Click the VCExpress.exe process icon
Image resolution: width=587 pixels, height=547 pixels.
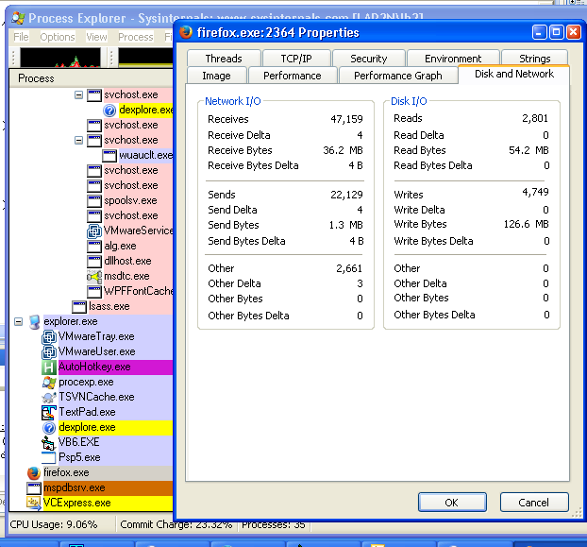pos(34,503)
